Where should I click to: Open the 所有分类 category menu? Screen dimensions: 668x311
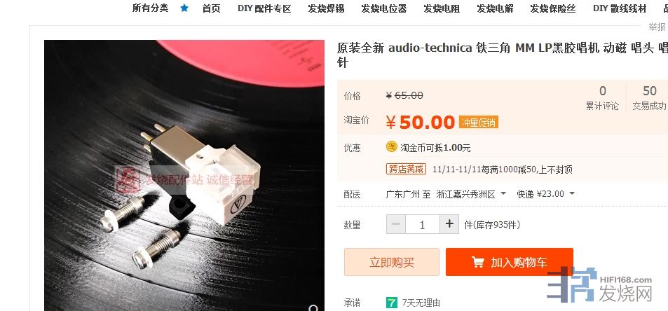point(151,8)
